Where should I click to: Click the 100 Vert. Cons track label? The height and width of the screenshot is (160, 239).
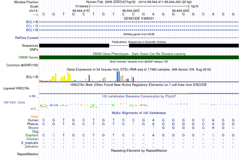[14, 102]
